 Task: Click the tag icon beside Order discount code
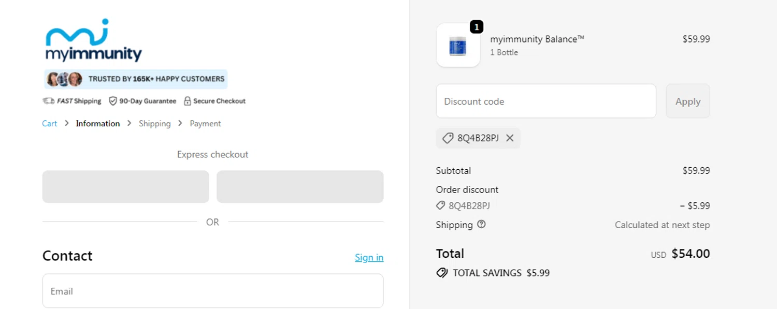pos(440,205)
